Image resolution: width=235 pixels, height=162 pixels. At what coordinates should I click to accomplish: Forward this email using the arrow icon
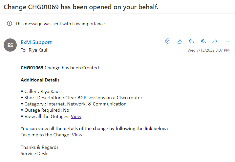click(x=215, y=41)
